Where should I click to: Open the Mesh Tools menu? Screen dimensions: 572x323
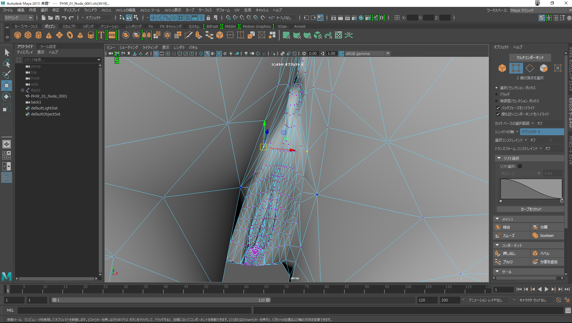click(150, 10)
